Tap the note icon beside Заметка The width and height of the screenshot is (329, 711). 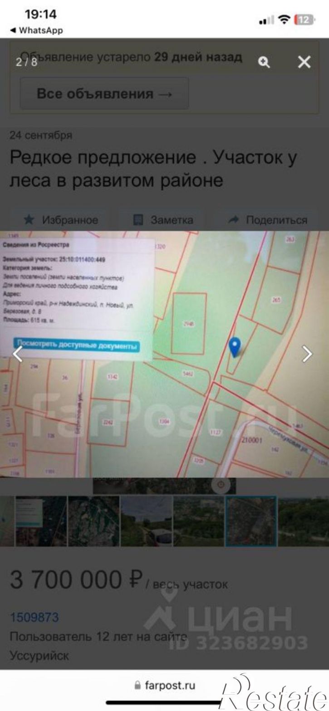pyautogui.click(x=138, y=220)
